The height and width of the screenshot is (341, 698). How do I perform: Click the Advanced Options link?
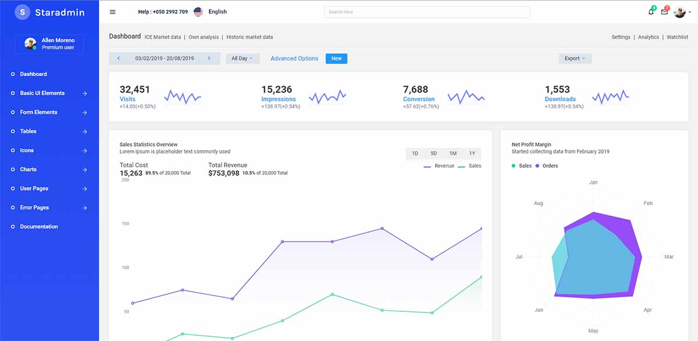[294, 58]
